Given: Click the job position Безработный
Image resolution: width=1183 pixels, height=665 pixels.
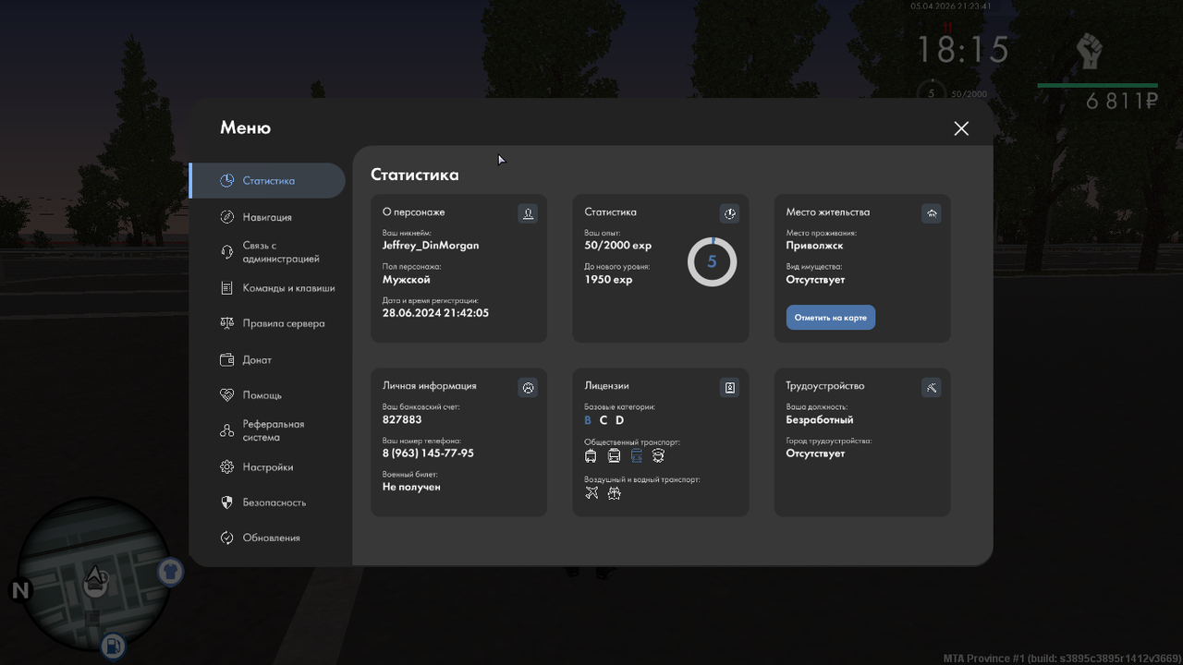Looking at the screenshot, I should tap(820, 419).
